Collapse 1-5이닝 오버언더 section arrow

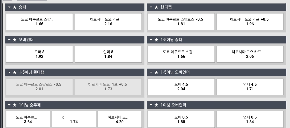tap(151, 73)
